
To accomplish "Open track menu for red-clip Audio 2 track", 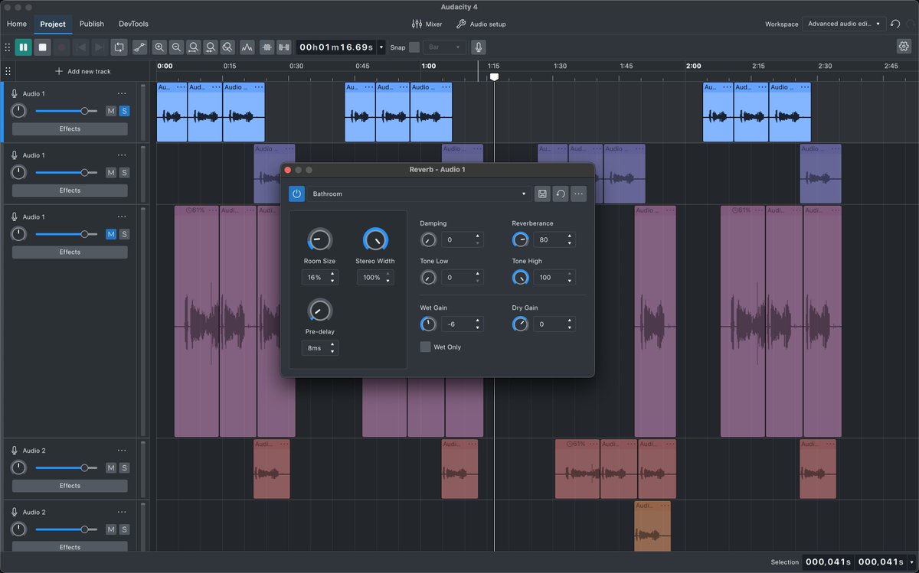I will 122,451.
